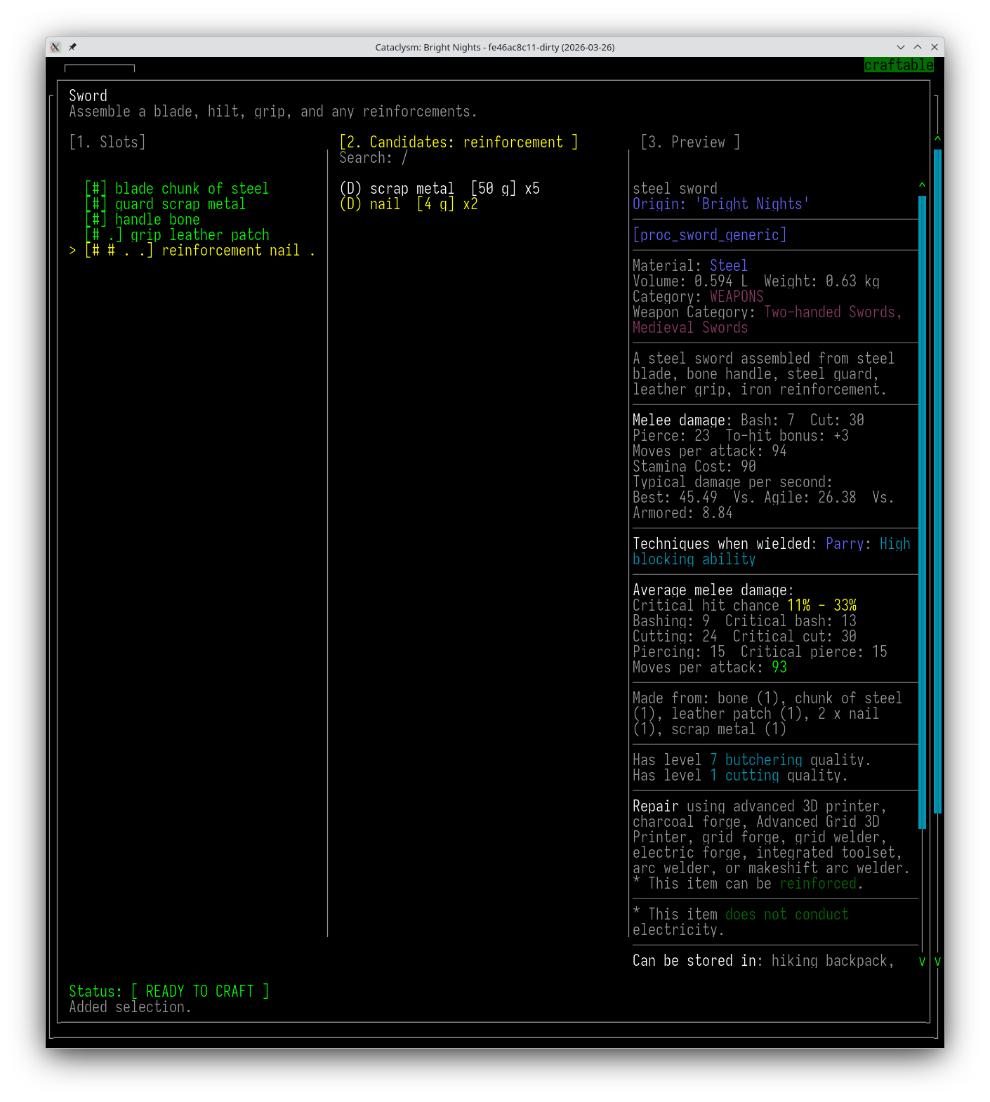Click the 'Volume: 0.594 L' value
Screen dimensions: 990x1102
[x=690, y=281]
